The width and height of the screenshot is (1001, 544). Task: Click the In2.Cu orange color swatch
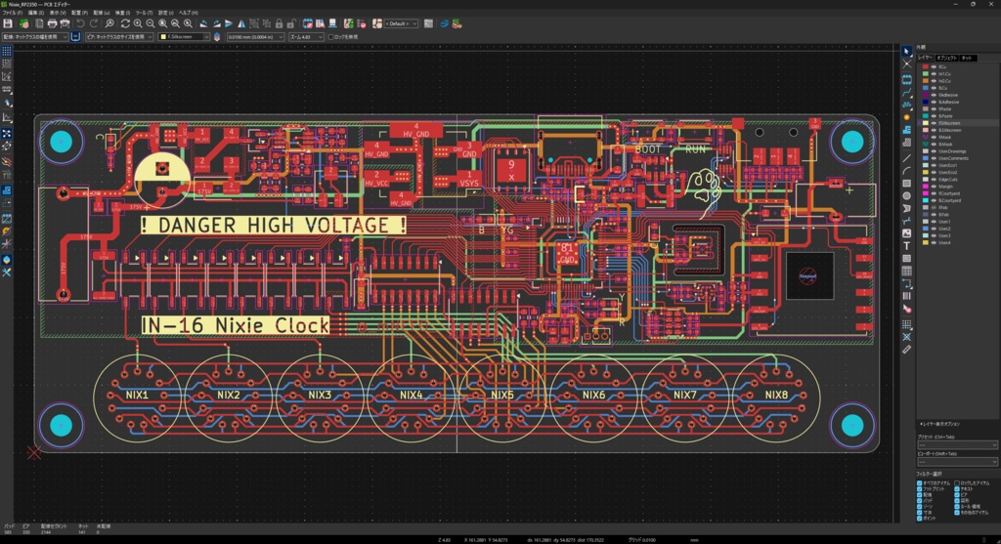[926, 81]
